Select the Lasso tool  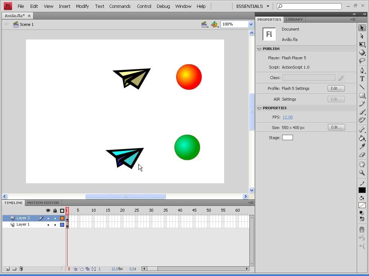362,61
